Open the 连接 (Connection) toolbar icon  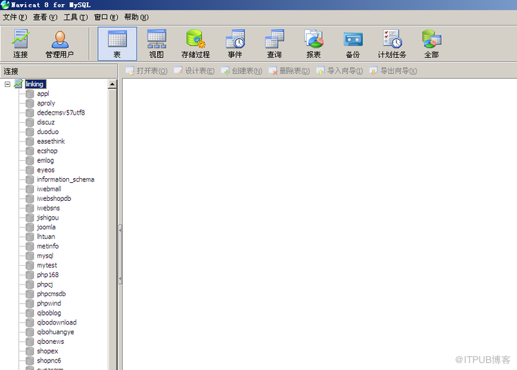click(21, 43)
